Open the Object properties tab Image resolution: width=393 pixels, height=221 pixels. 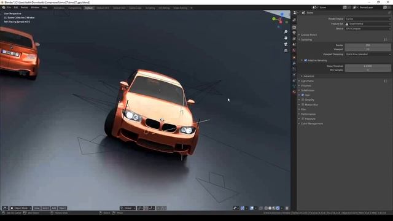point(294,57)
